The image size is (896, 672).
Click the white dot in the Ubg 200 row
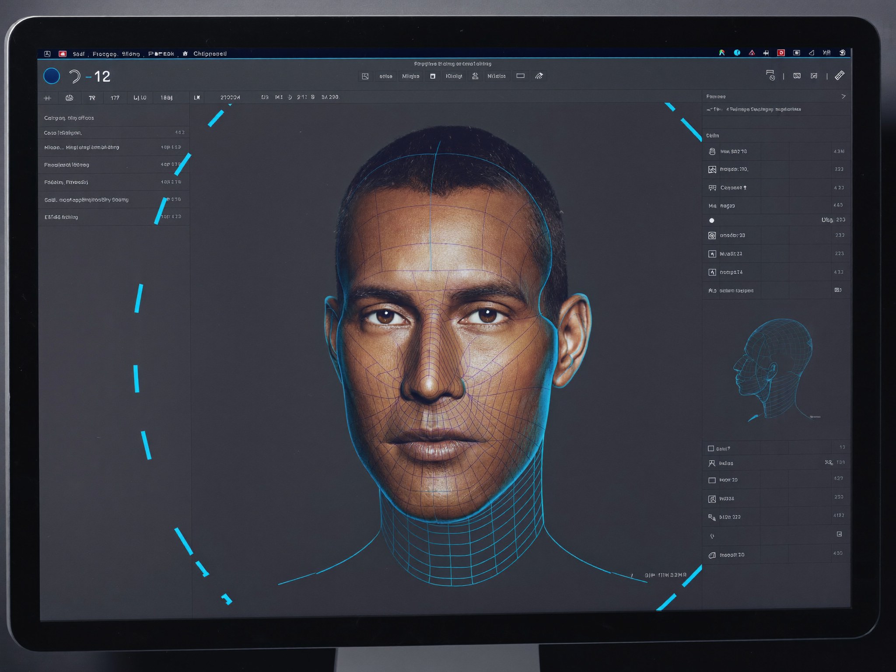(712, 220)
